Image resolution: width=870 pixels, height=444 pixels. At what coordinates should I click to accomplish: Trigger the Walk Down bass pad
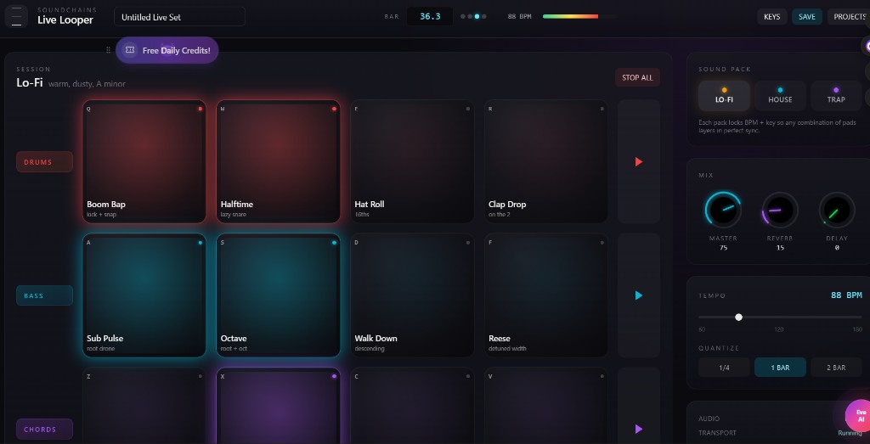point(412,295)
